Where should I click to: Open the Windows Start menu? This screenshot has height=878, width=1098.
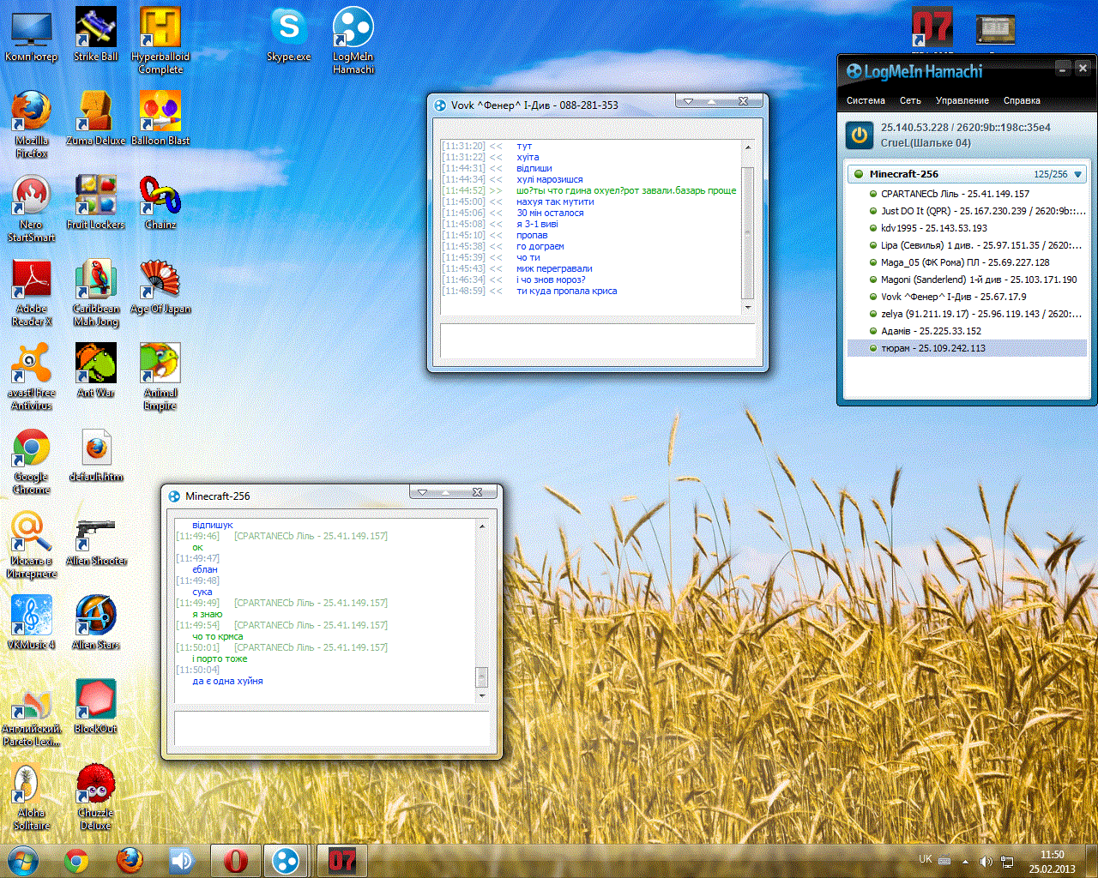23,860
